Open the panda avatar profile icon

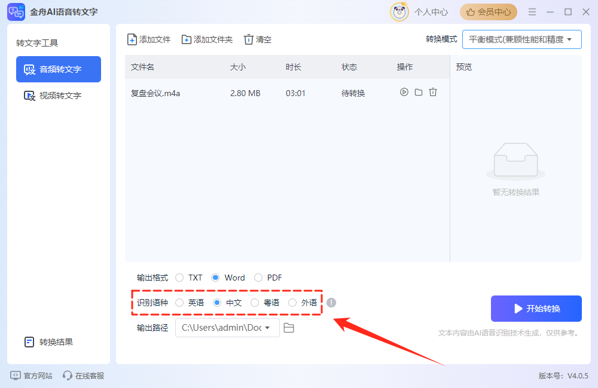(399, 12)
